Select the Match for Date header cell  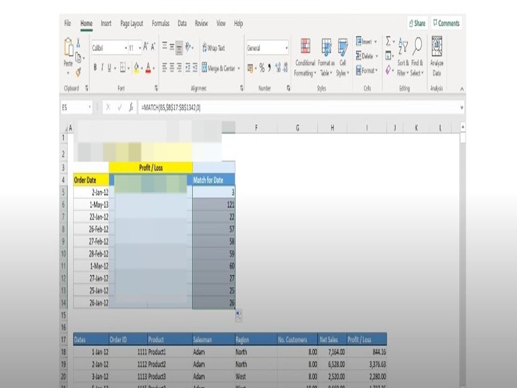214,180
